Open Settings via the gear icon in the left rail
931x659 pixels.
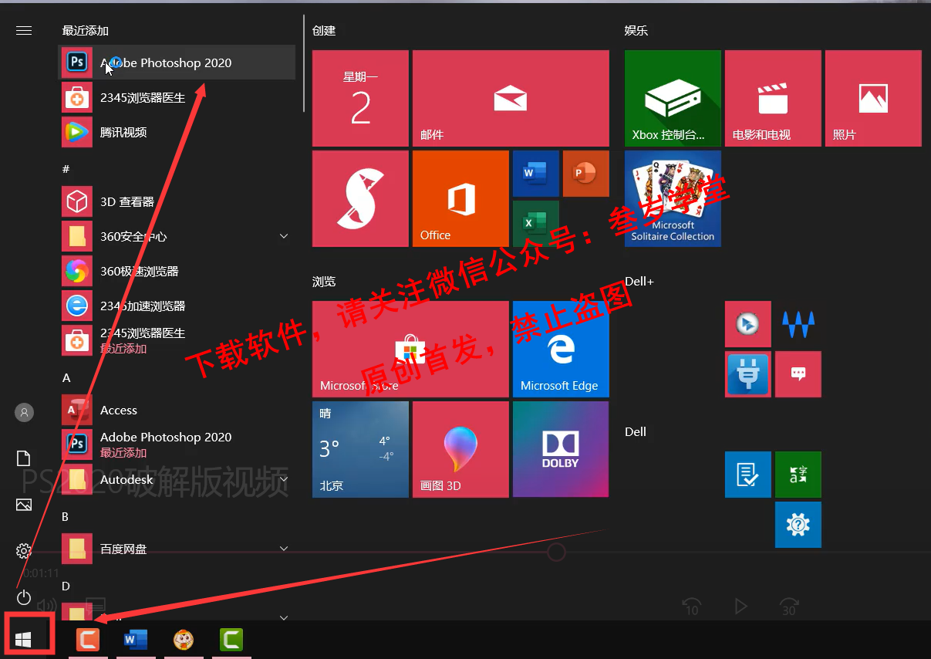24,551
